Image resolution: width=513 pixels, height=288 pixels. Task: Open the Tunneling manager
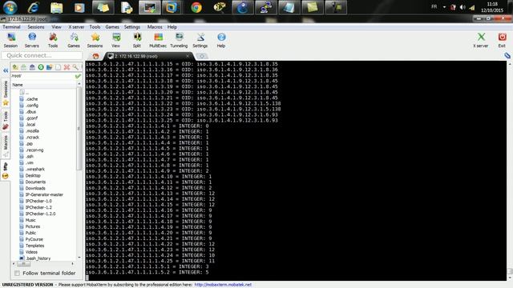tap(179, 40)
